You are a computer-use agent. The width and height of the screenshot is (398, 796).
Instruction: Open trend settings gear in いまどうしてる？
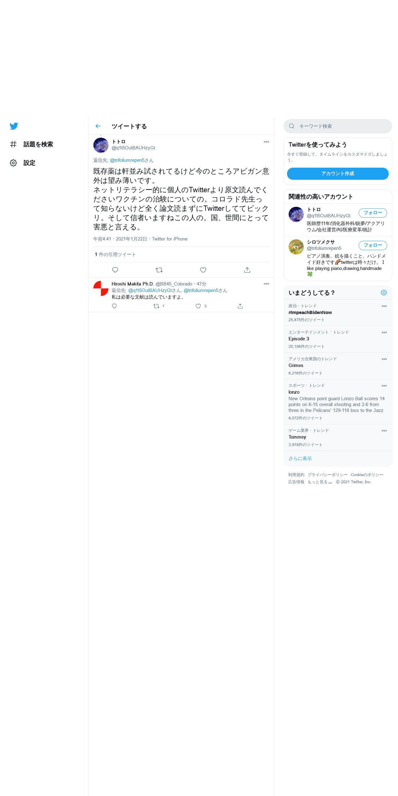[384, 293]
